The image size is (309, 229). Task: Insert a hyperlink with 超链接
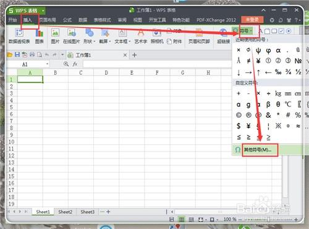tap(223, 37)
